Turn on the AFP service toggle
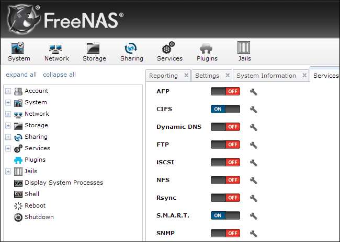 click(225, 92)
